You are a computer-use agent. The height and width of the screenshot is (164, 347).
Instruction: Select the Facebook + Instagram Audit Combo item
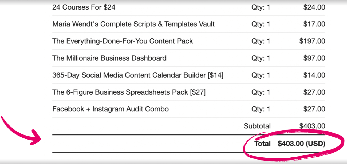point(111,109)
